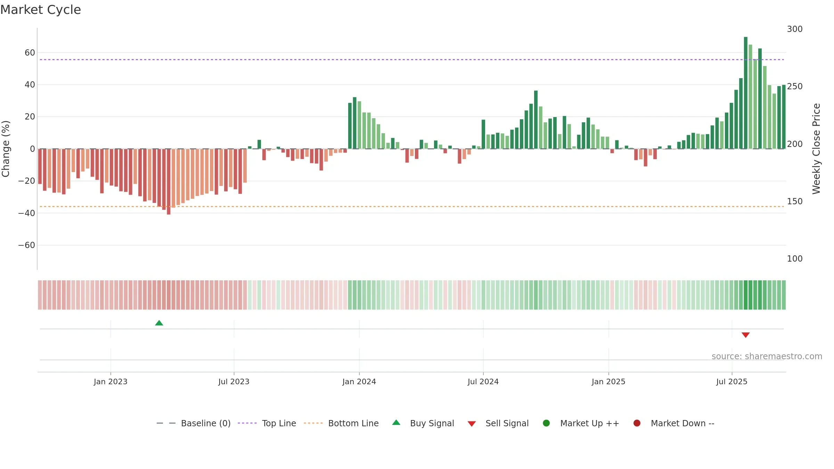This screenshot has height=469, width=834.
Task: Click the red Sell Signal triangle marker on chart
Action: (745, 335)
